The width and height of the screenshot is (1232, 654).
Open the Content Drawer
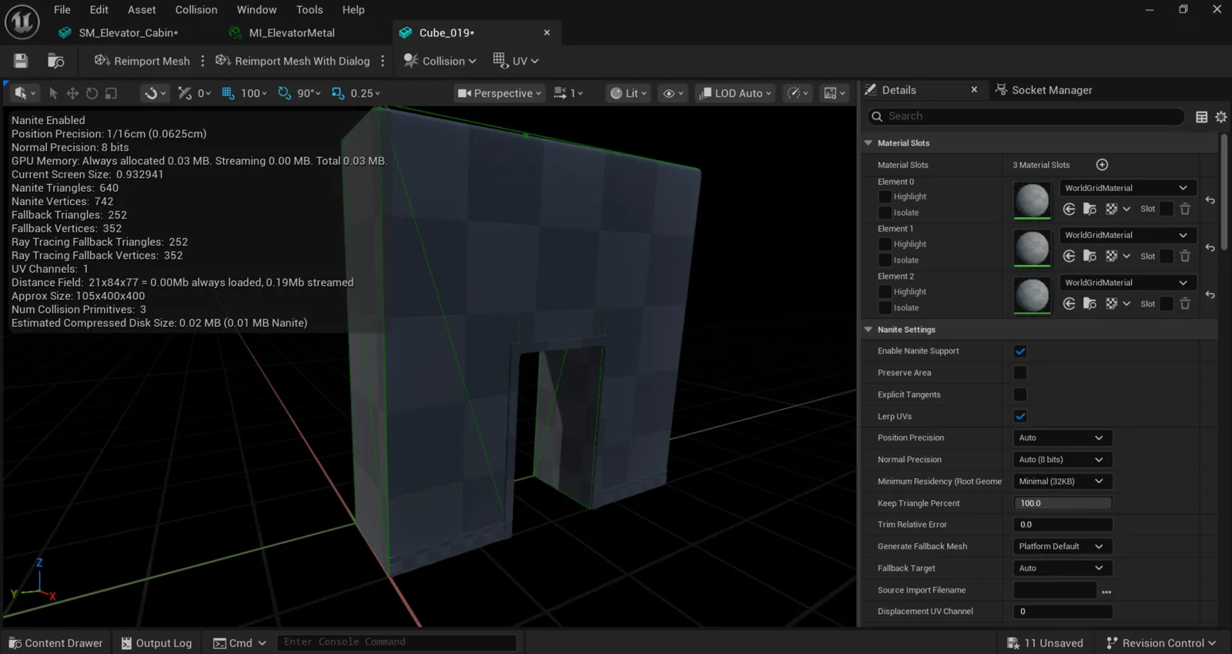55,643
